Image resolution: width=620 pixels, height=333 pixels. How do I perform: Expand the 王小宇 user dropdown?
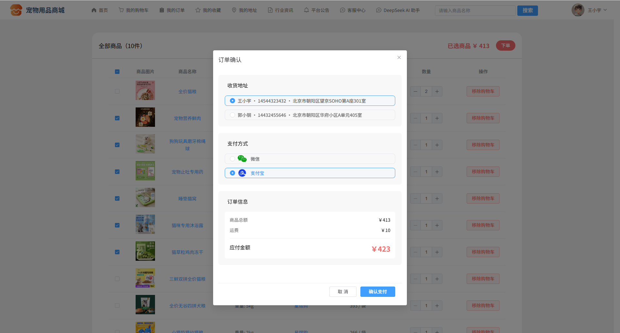pos(597,10)
